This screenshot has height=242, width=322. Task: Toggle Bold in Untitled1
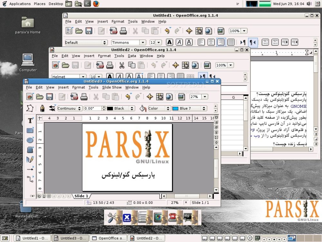point(169,42)
